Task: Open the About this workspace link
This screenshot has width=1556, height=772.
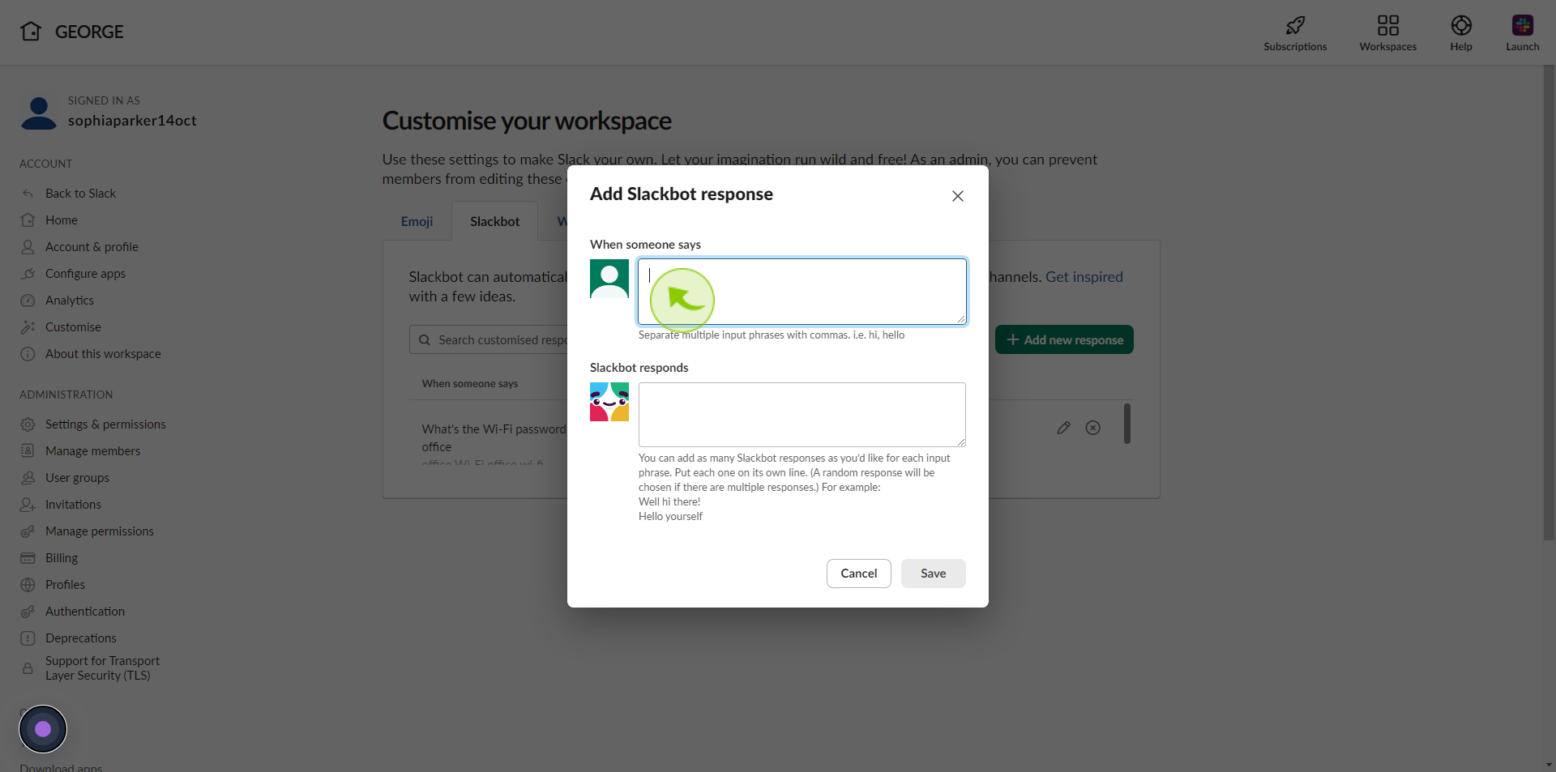Action: (103, 354)
